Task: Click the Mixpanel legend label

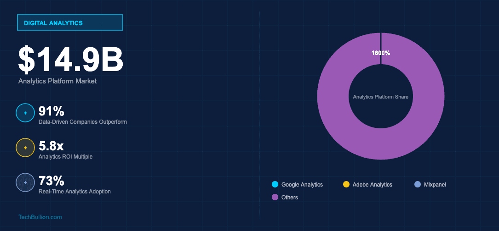Action: (436, 184)
